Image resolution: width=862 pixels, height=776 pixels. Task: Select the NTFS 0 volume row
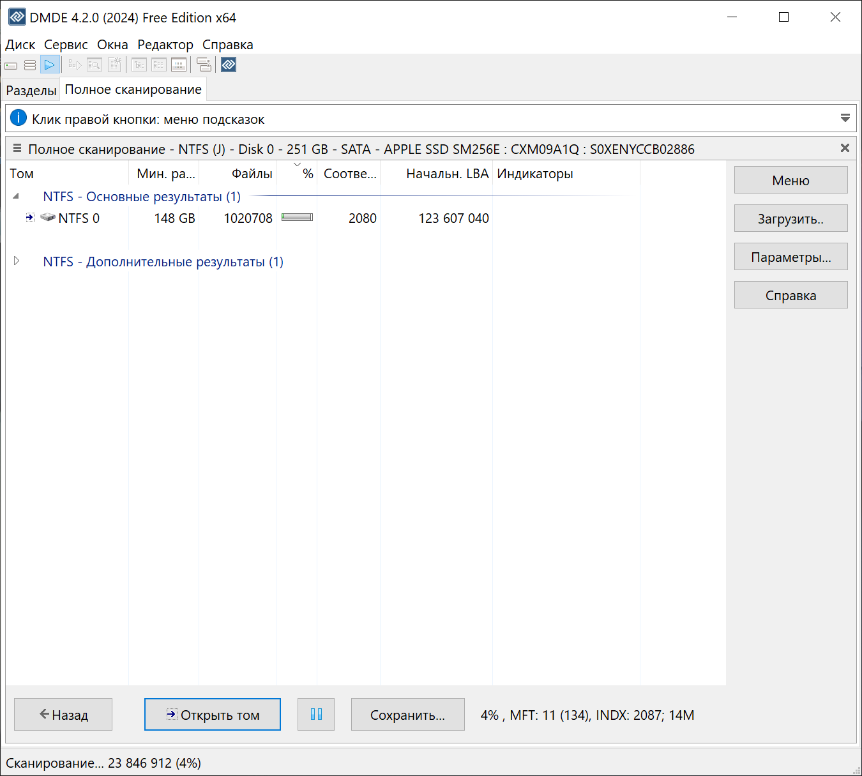point(322,218)
